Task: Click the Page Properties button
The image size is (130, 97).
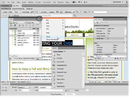Action: 57,94
